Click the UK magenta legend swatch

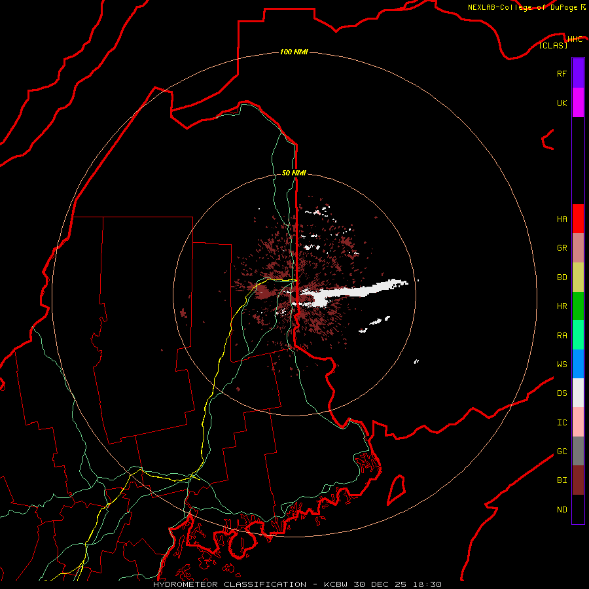(x=578, y=103)
